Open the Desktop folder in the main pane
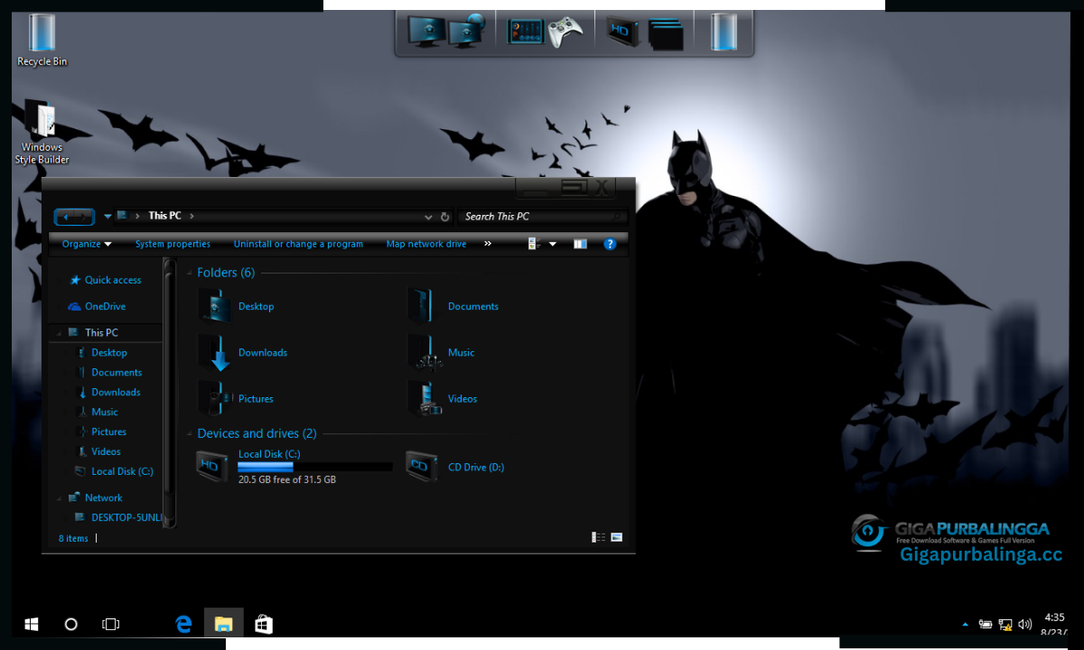The image size is (1084, 650). pyautogui.click(x=237, y=306)
